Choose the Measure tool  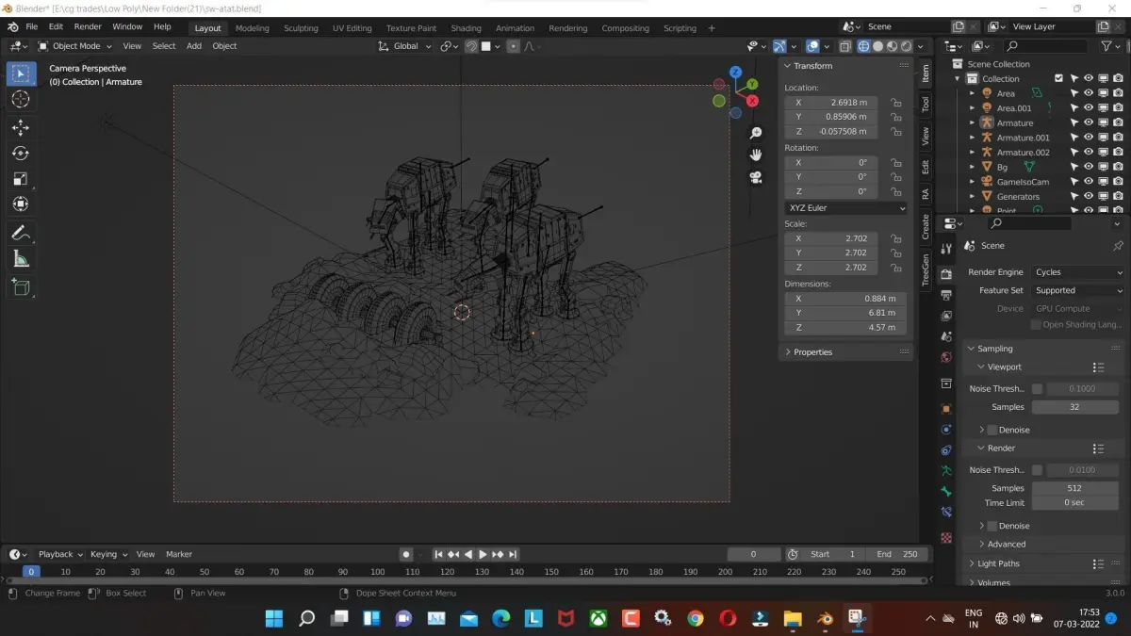tap(21, 259)
